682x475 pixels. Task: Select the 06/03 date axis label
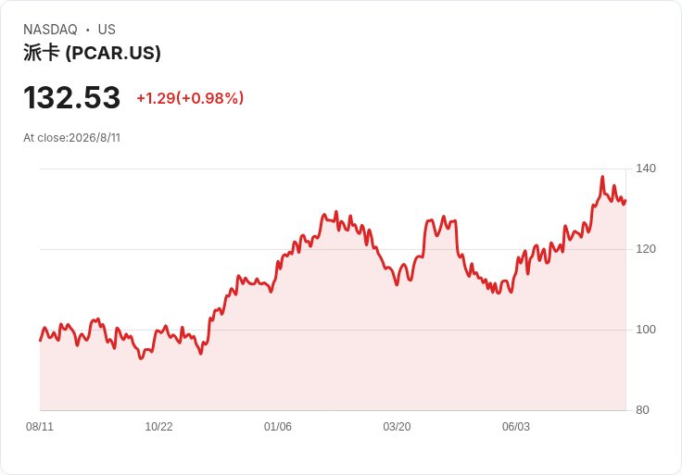coord(516,427)
